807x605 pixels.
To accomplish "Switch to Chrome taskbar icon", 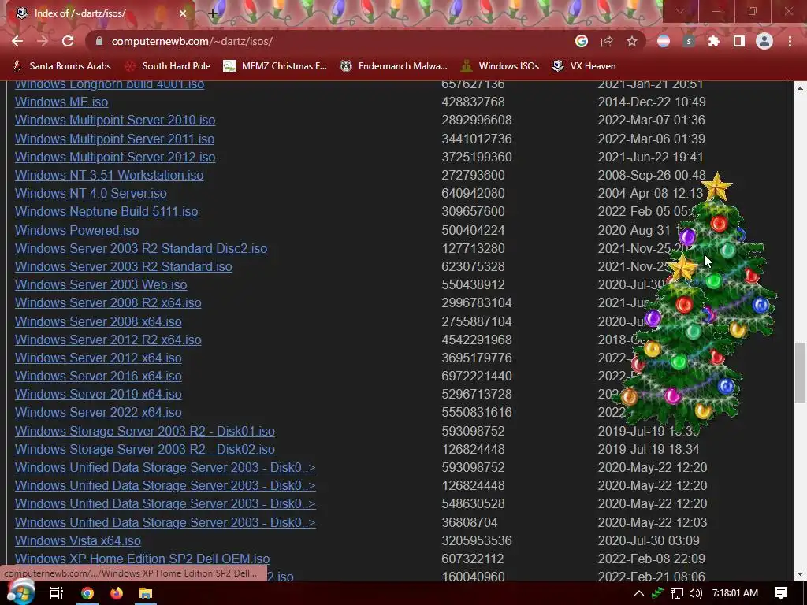I will [x=87, y=593].
